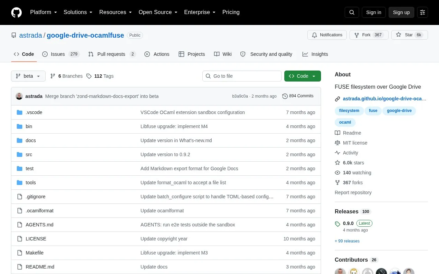This screenshot has width=439, height=274.
Task: Open the appearance settings icon button
Action: pyautogui.click(x=423, y=12)
